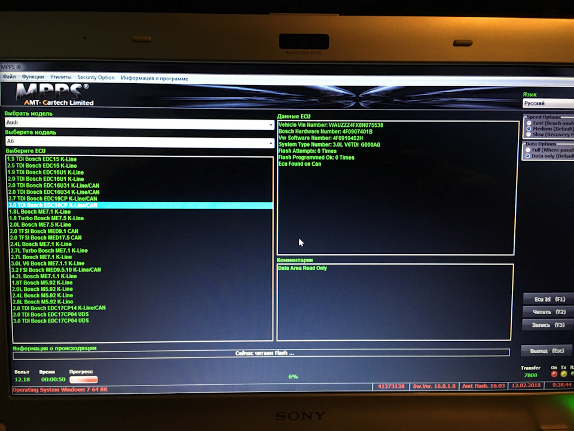Click the red On indicator light
574x431 pixels.
point(554,374)
